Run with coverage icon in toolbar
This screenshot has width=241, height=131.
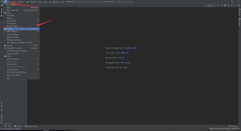coord(225,5)
